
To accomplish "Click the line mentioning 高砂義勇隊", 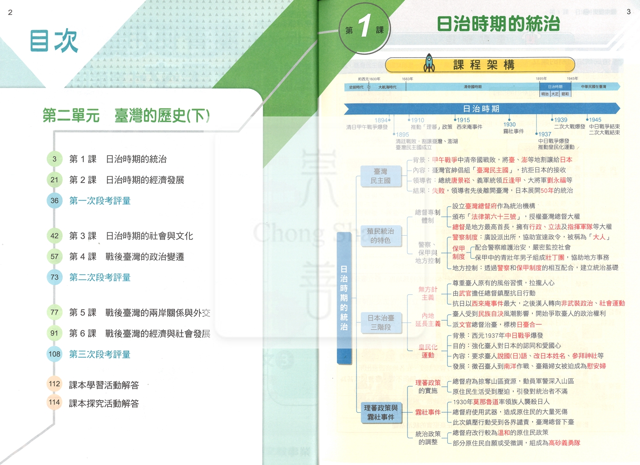I will [516, 443].
